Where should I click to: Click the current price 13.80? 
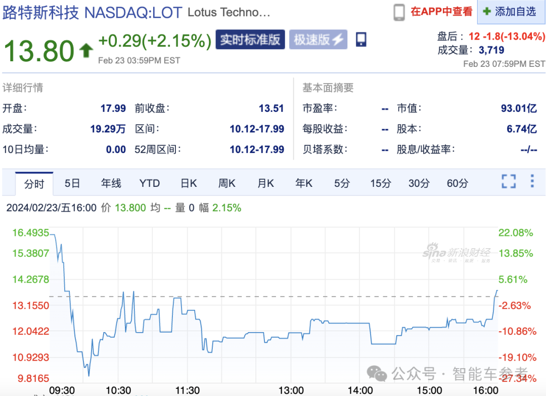click(x=39, y=51)
